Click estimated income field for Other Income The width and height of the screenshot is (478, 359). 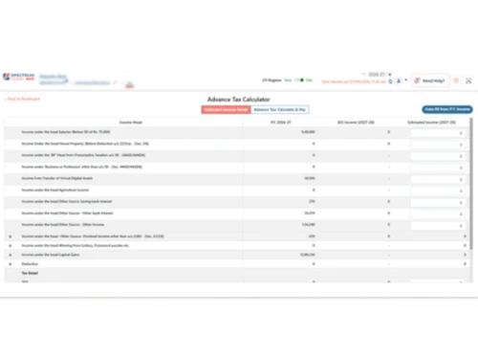coord(437,226)
